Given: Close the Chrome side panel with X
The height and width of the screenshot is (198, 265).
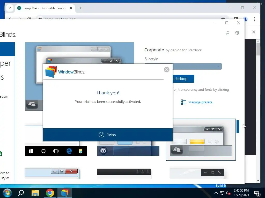Looking at the screenshot, I should click(254, 32).
